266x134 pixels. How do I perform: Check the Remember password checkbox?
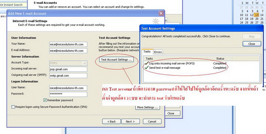[46, 100]
